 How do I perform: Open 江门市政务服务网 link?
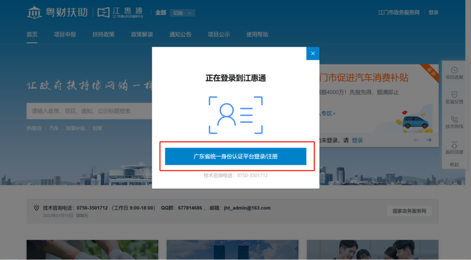pos(399,13)
